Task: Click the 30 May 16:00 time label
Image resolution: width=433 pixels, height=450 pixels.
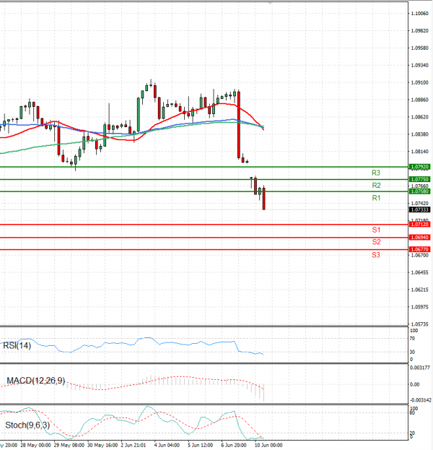Action: (x=102, y=445)
